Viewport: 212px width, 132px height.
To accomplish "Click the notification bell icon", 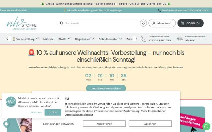I will pos(6,124).
